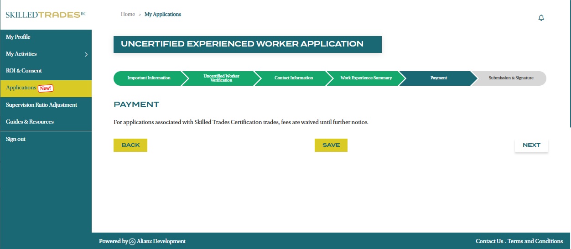Click the notification bell icon
Image resolution: width=571 pixels, height=249 pixels.
(x=541, y=18)
